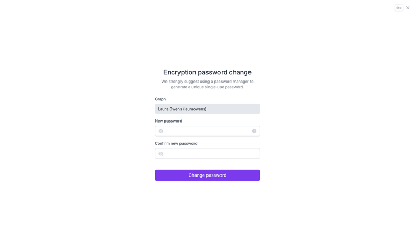The width and height of the screenshot is (415, 244).
Task: View password requirements via the help icon
Action: (254, 131)
